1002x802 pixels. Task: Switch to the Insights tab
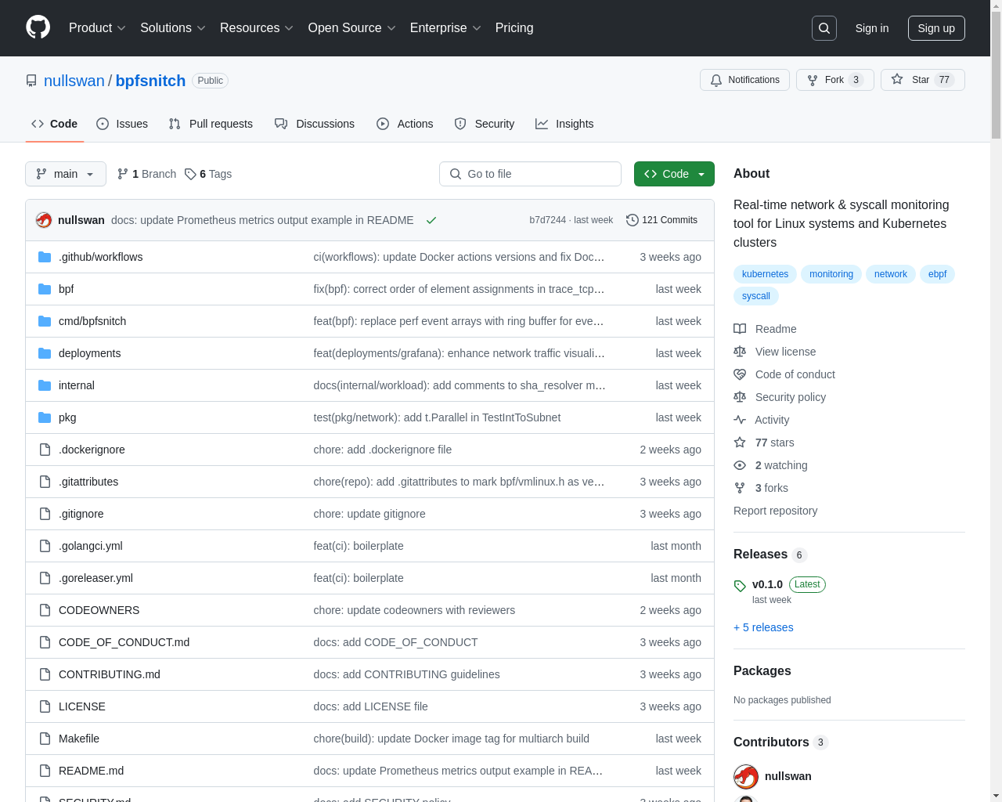click(564, 124)
